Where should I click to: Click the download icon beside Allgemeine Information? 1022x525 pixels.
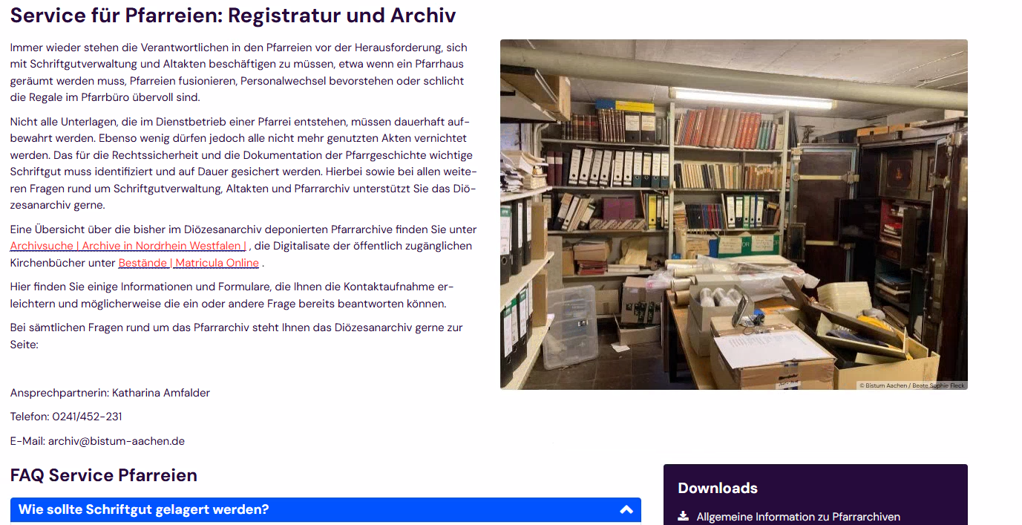(x=684, y=516)
